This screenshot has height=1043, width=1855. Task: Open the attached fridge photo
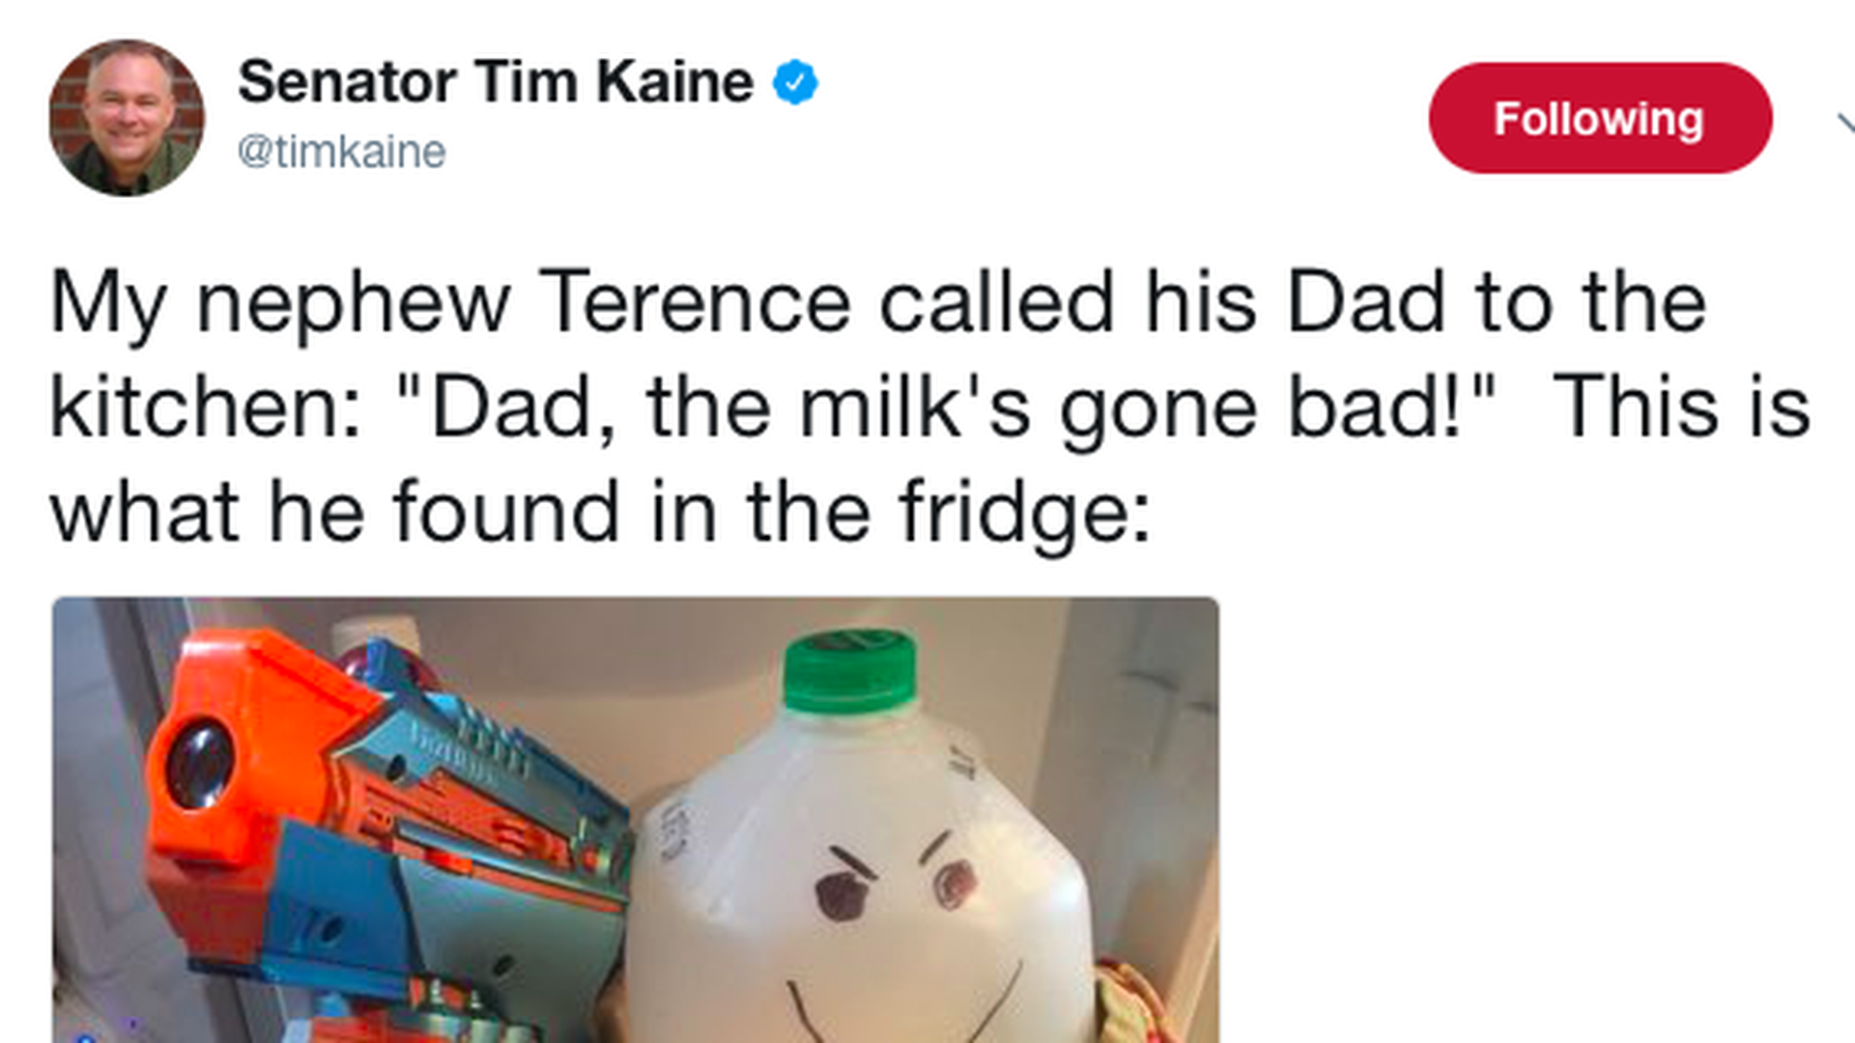(635, 819)
